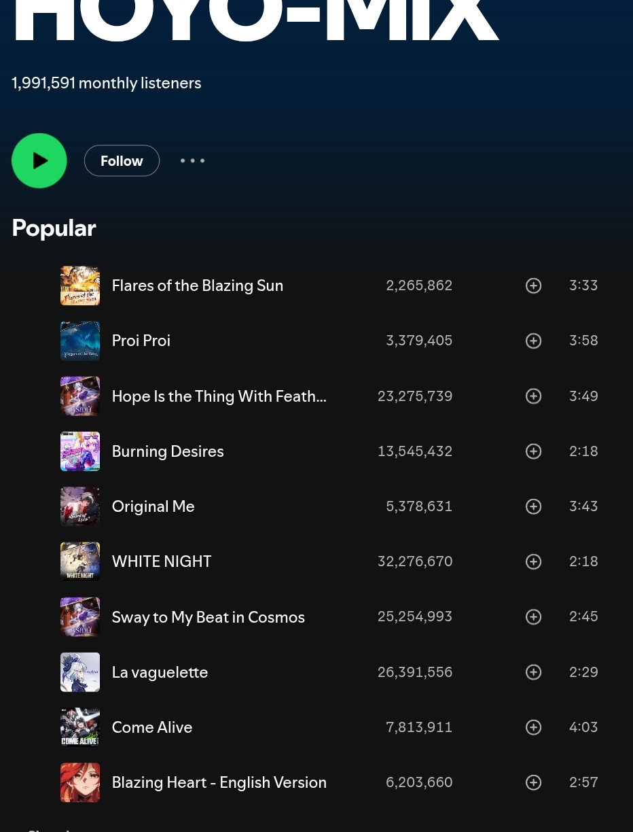Select play count 7,813,911
This screenshot has width=633, height=832.
pyautogui.click(x=419, y=727)
